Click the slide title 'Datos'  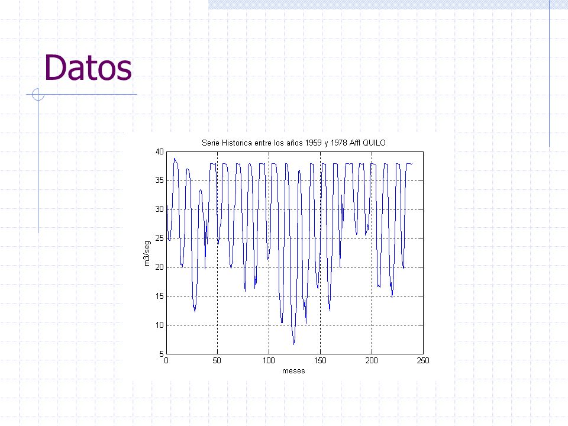88,67
